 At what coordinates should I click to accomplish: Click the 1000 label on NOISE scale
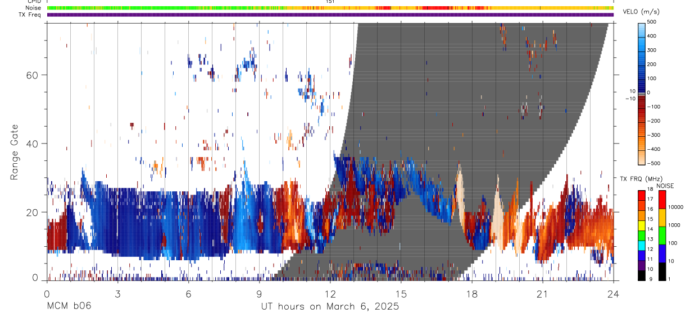point(674,225)
